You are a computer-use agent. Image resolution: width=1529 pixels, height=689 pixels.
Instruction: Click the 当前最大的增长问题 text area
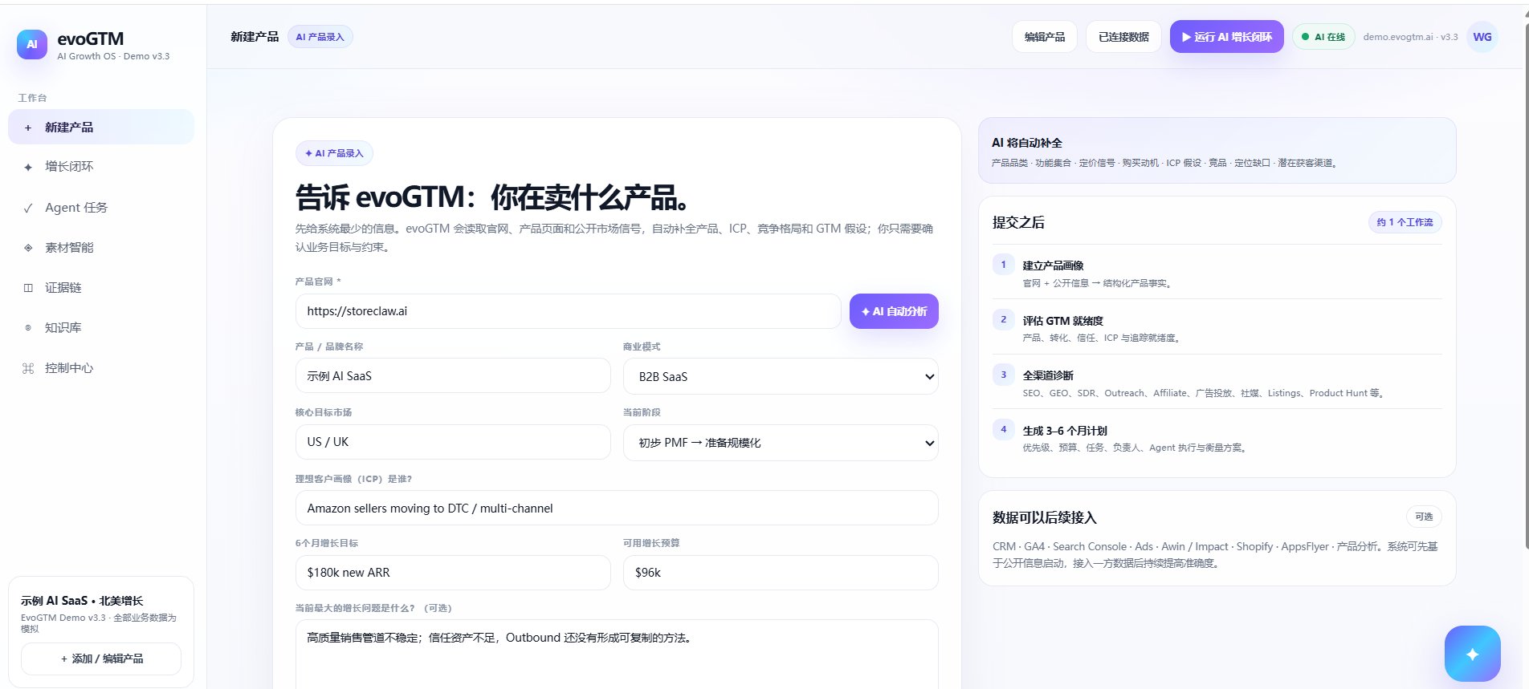click(x=617, y=654)
